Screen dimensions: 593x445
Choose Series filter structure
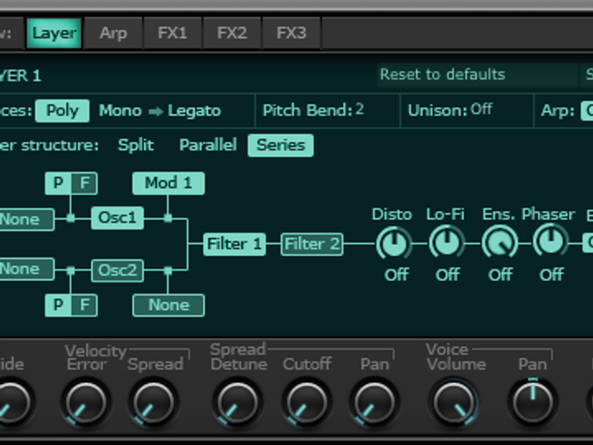[x=281, y=145]
